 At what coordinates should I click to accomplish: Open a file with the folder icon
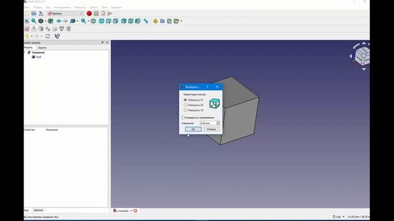pyautogui.click(x=34, y=14)
